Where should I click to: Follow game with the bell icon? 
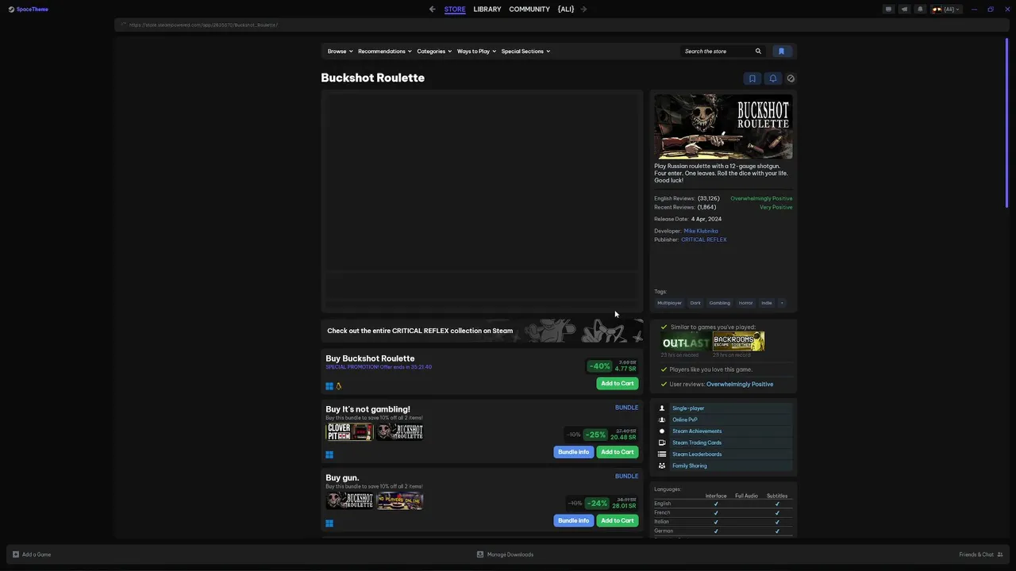click(772, 79)
